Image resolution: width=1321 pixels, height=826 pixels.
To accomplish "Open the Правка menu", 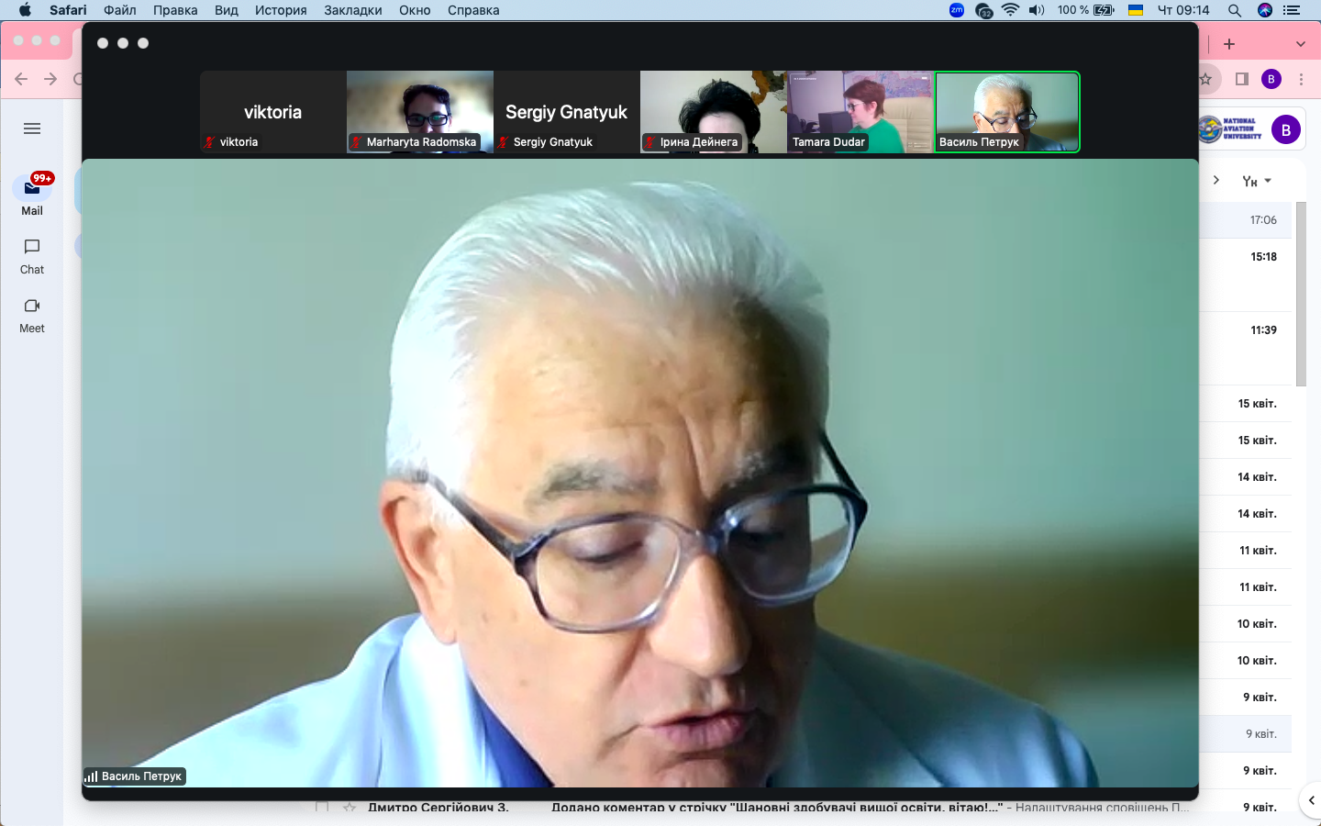I will tap(175, 10).
